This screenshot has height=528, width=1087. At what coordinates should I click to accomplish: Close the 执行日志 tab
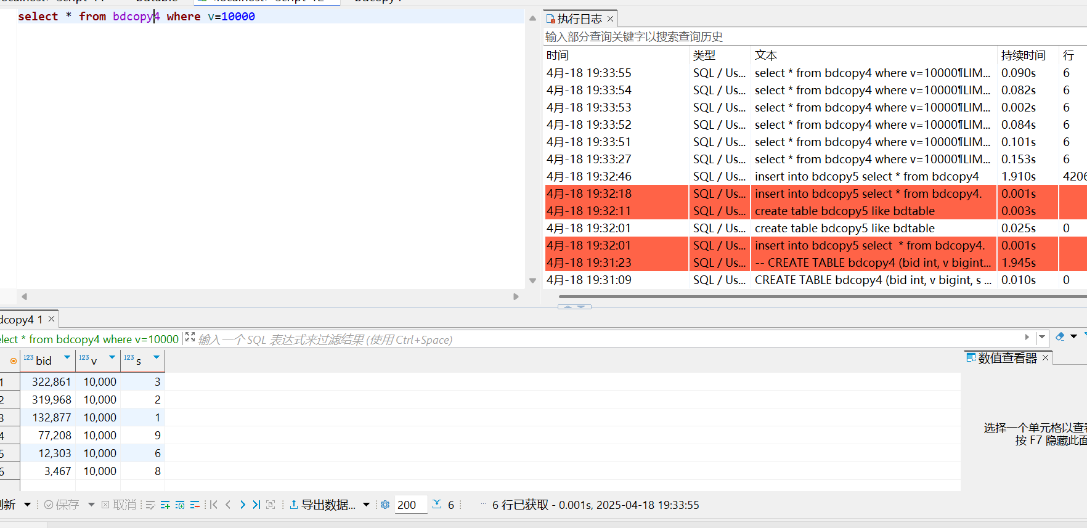tap(610, 19)
